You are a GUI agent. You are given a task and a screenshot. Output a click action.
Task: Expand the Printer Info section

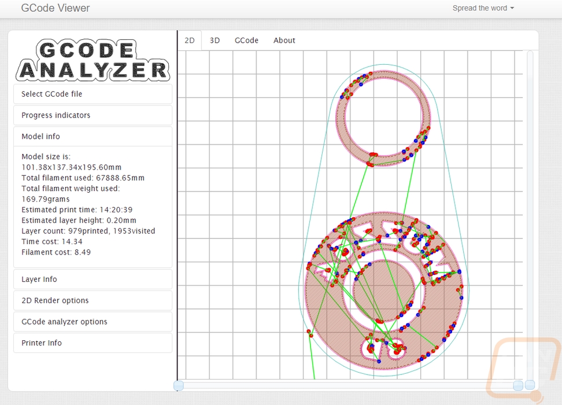(x=93, y=343)
